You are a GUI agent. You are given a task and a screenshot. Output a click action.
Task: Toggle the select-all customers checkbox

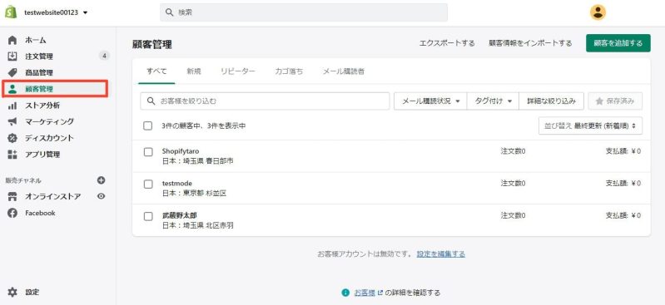point(148,125)
